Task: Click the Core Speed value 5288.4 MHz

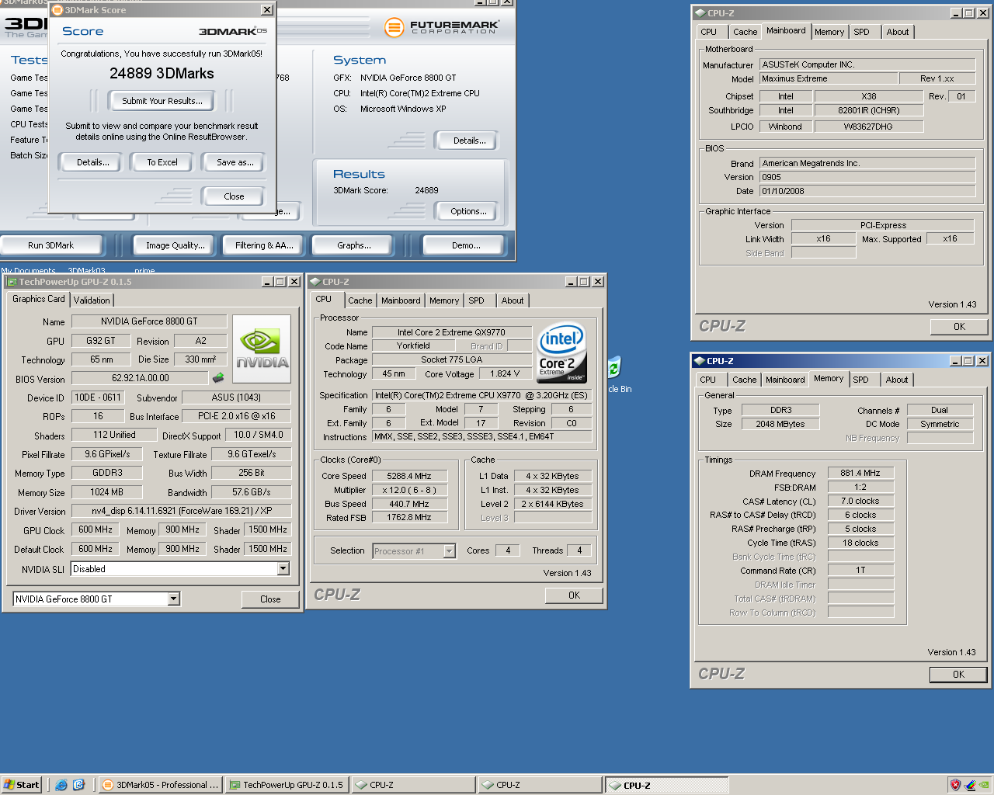Action: pyautogui.click(x=409, y=476)
